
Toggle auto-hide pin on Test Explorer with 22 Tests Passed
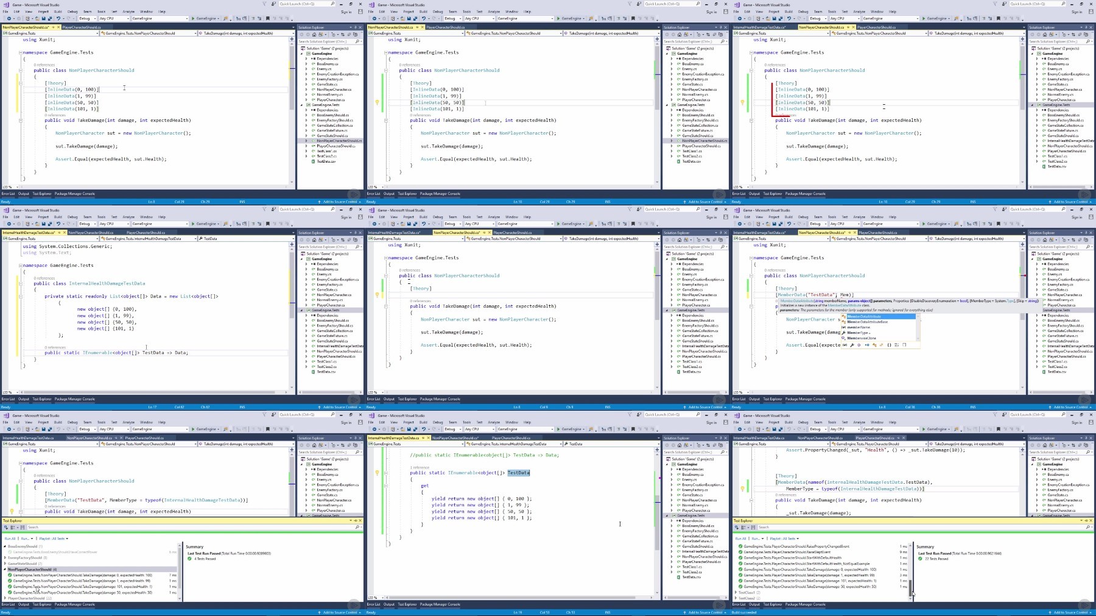coord(1087,520)
